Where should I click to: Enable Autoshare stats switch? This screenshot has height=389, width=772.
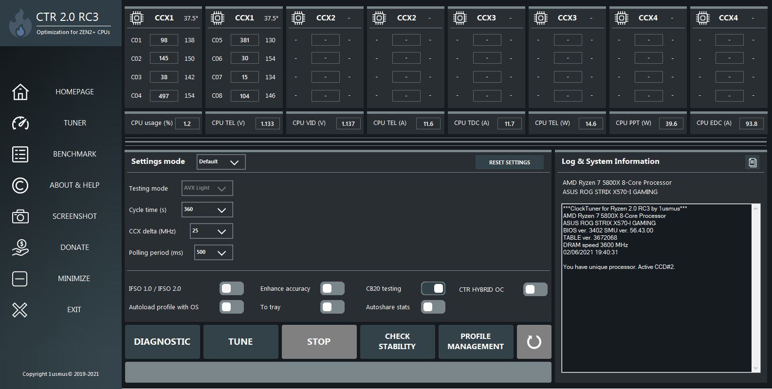[433, 307]
